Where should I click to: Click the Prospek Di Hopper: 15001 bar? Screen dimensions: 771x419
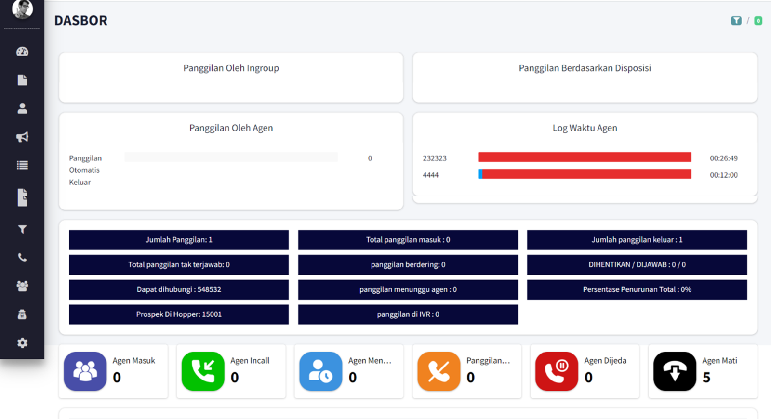pyautogui.click(x=179, y=314)
